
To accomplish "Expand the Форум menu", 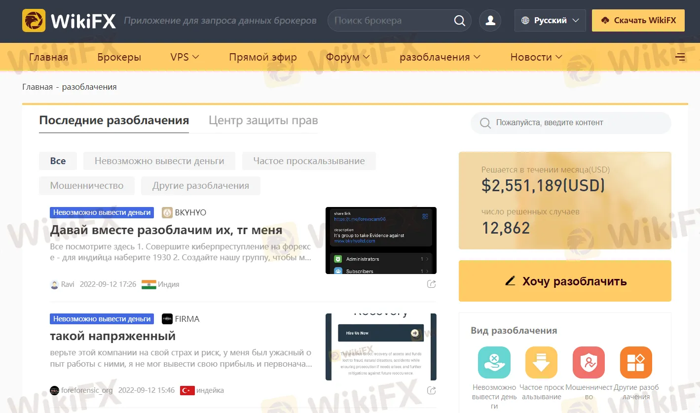I will 348,57.
